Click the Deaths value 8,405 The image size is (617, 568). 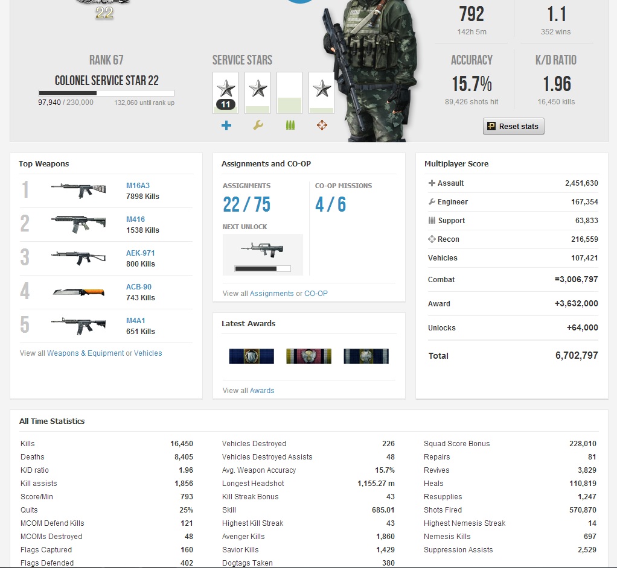[x=184, y=457]
